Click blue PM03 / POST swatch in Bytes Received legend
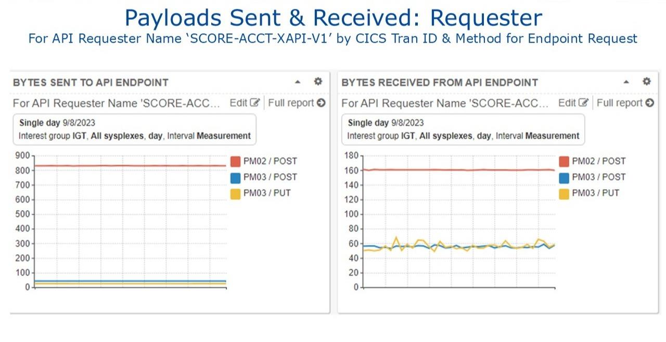The height and width of the screenshot is (342, 666). tap(564, 177)
